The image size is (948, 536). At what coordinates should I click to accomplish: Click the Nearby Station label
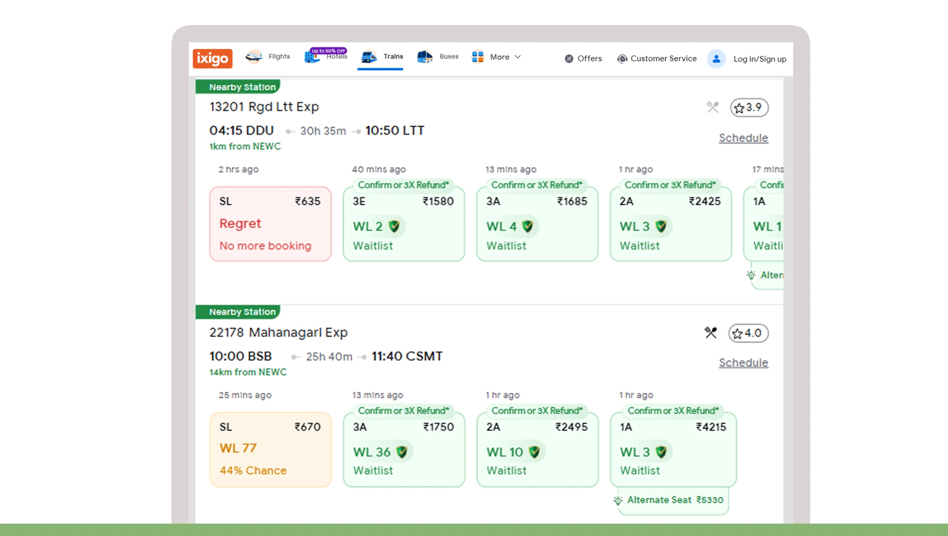(x=241, y=87)
